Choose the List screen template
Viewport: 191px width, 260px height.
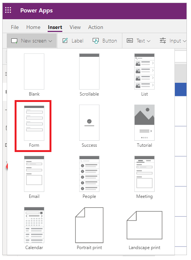point(144,75)
